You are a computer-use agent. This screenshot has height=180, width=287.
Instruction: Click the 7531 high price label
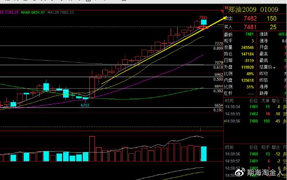coord(203,17)
